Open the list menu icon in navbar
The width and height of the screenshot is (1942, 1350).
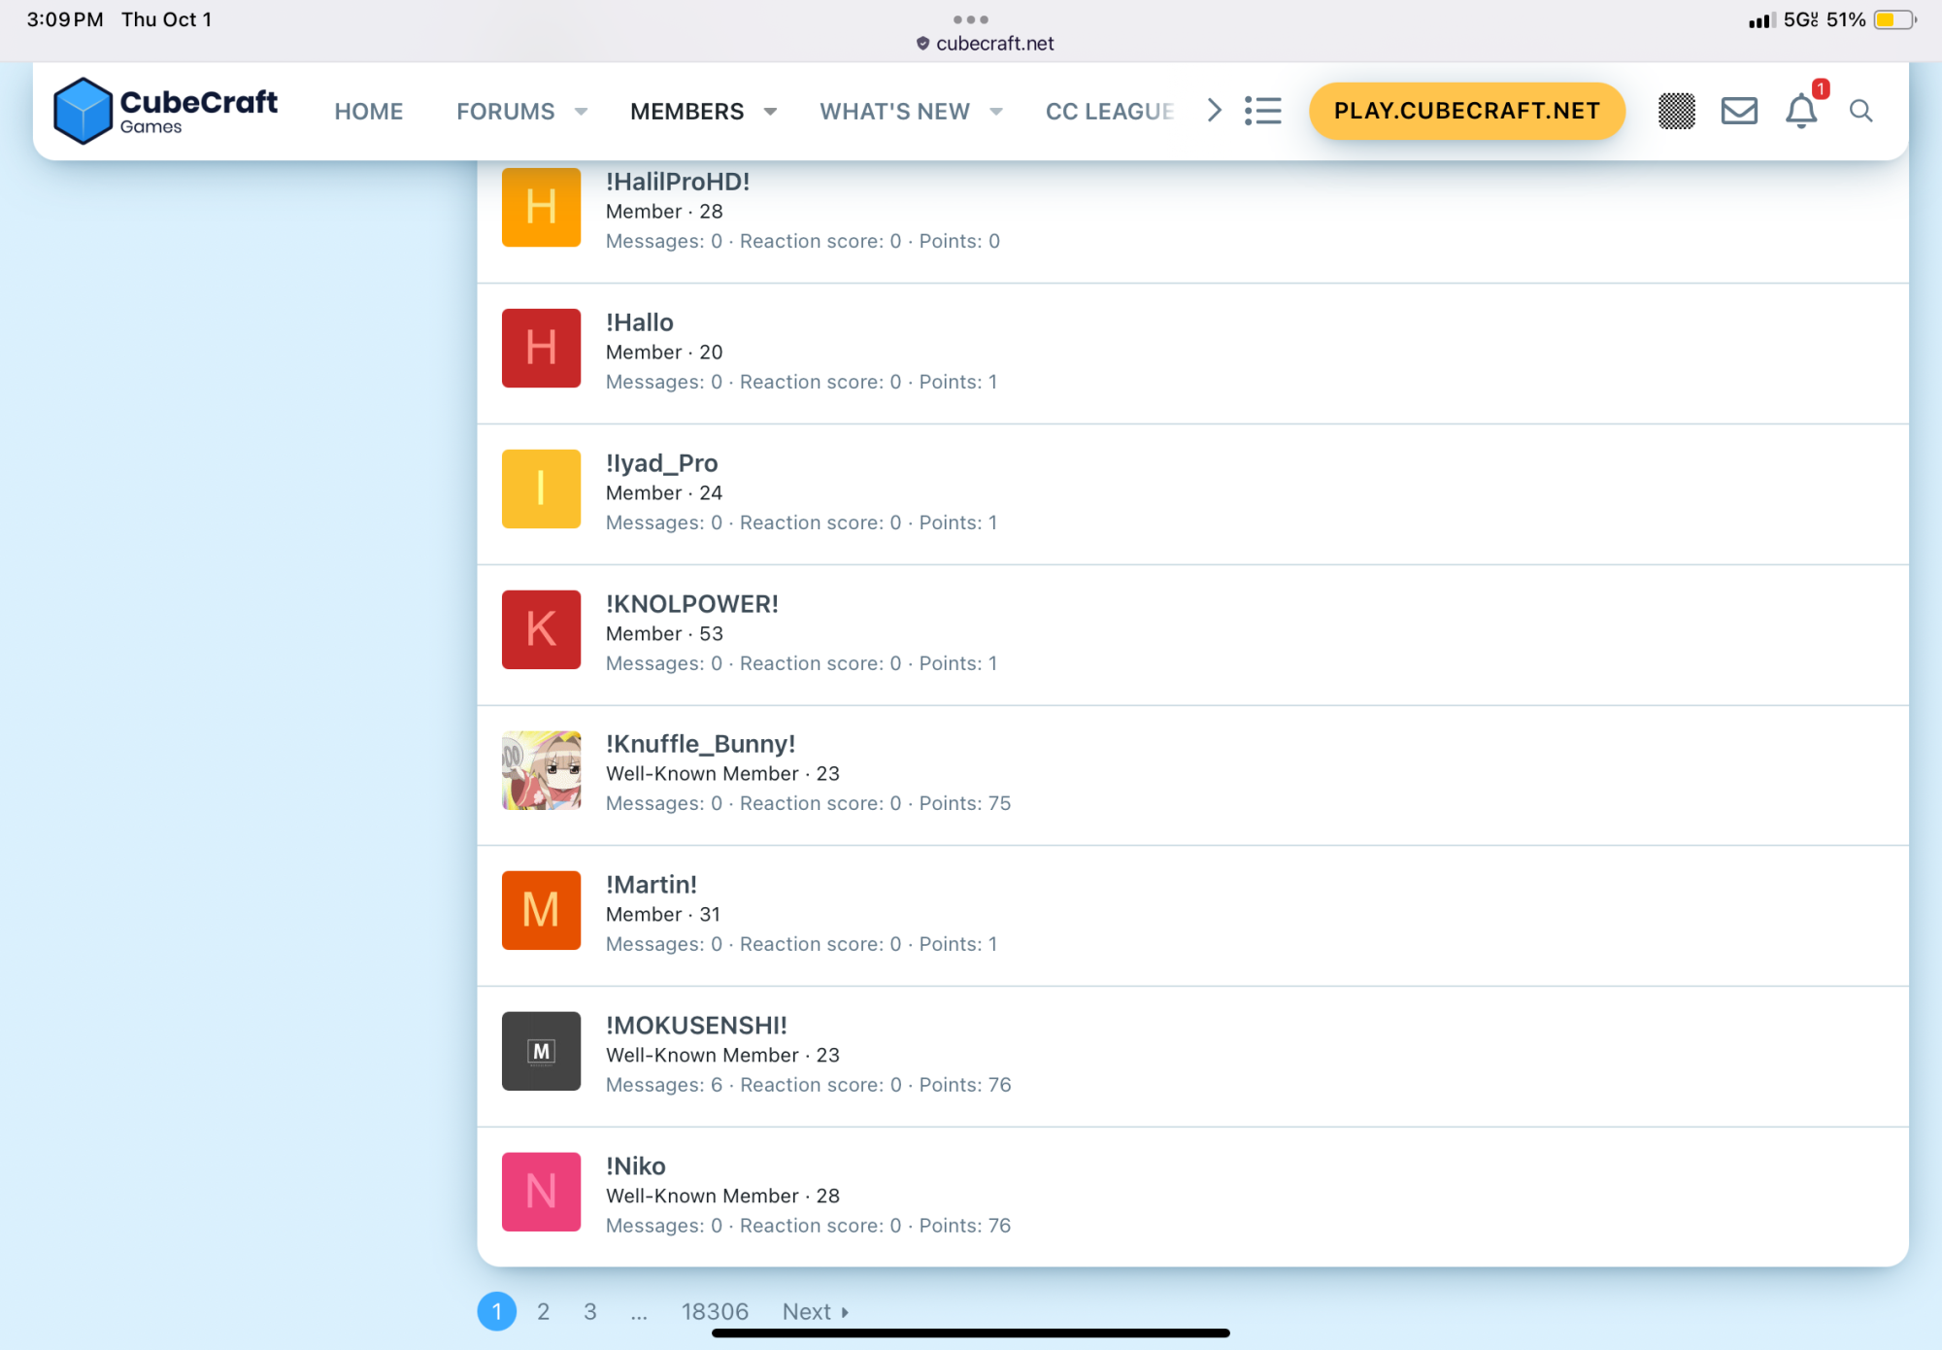pos(1263,111)
